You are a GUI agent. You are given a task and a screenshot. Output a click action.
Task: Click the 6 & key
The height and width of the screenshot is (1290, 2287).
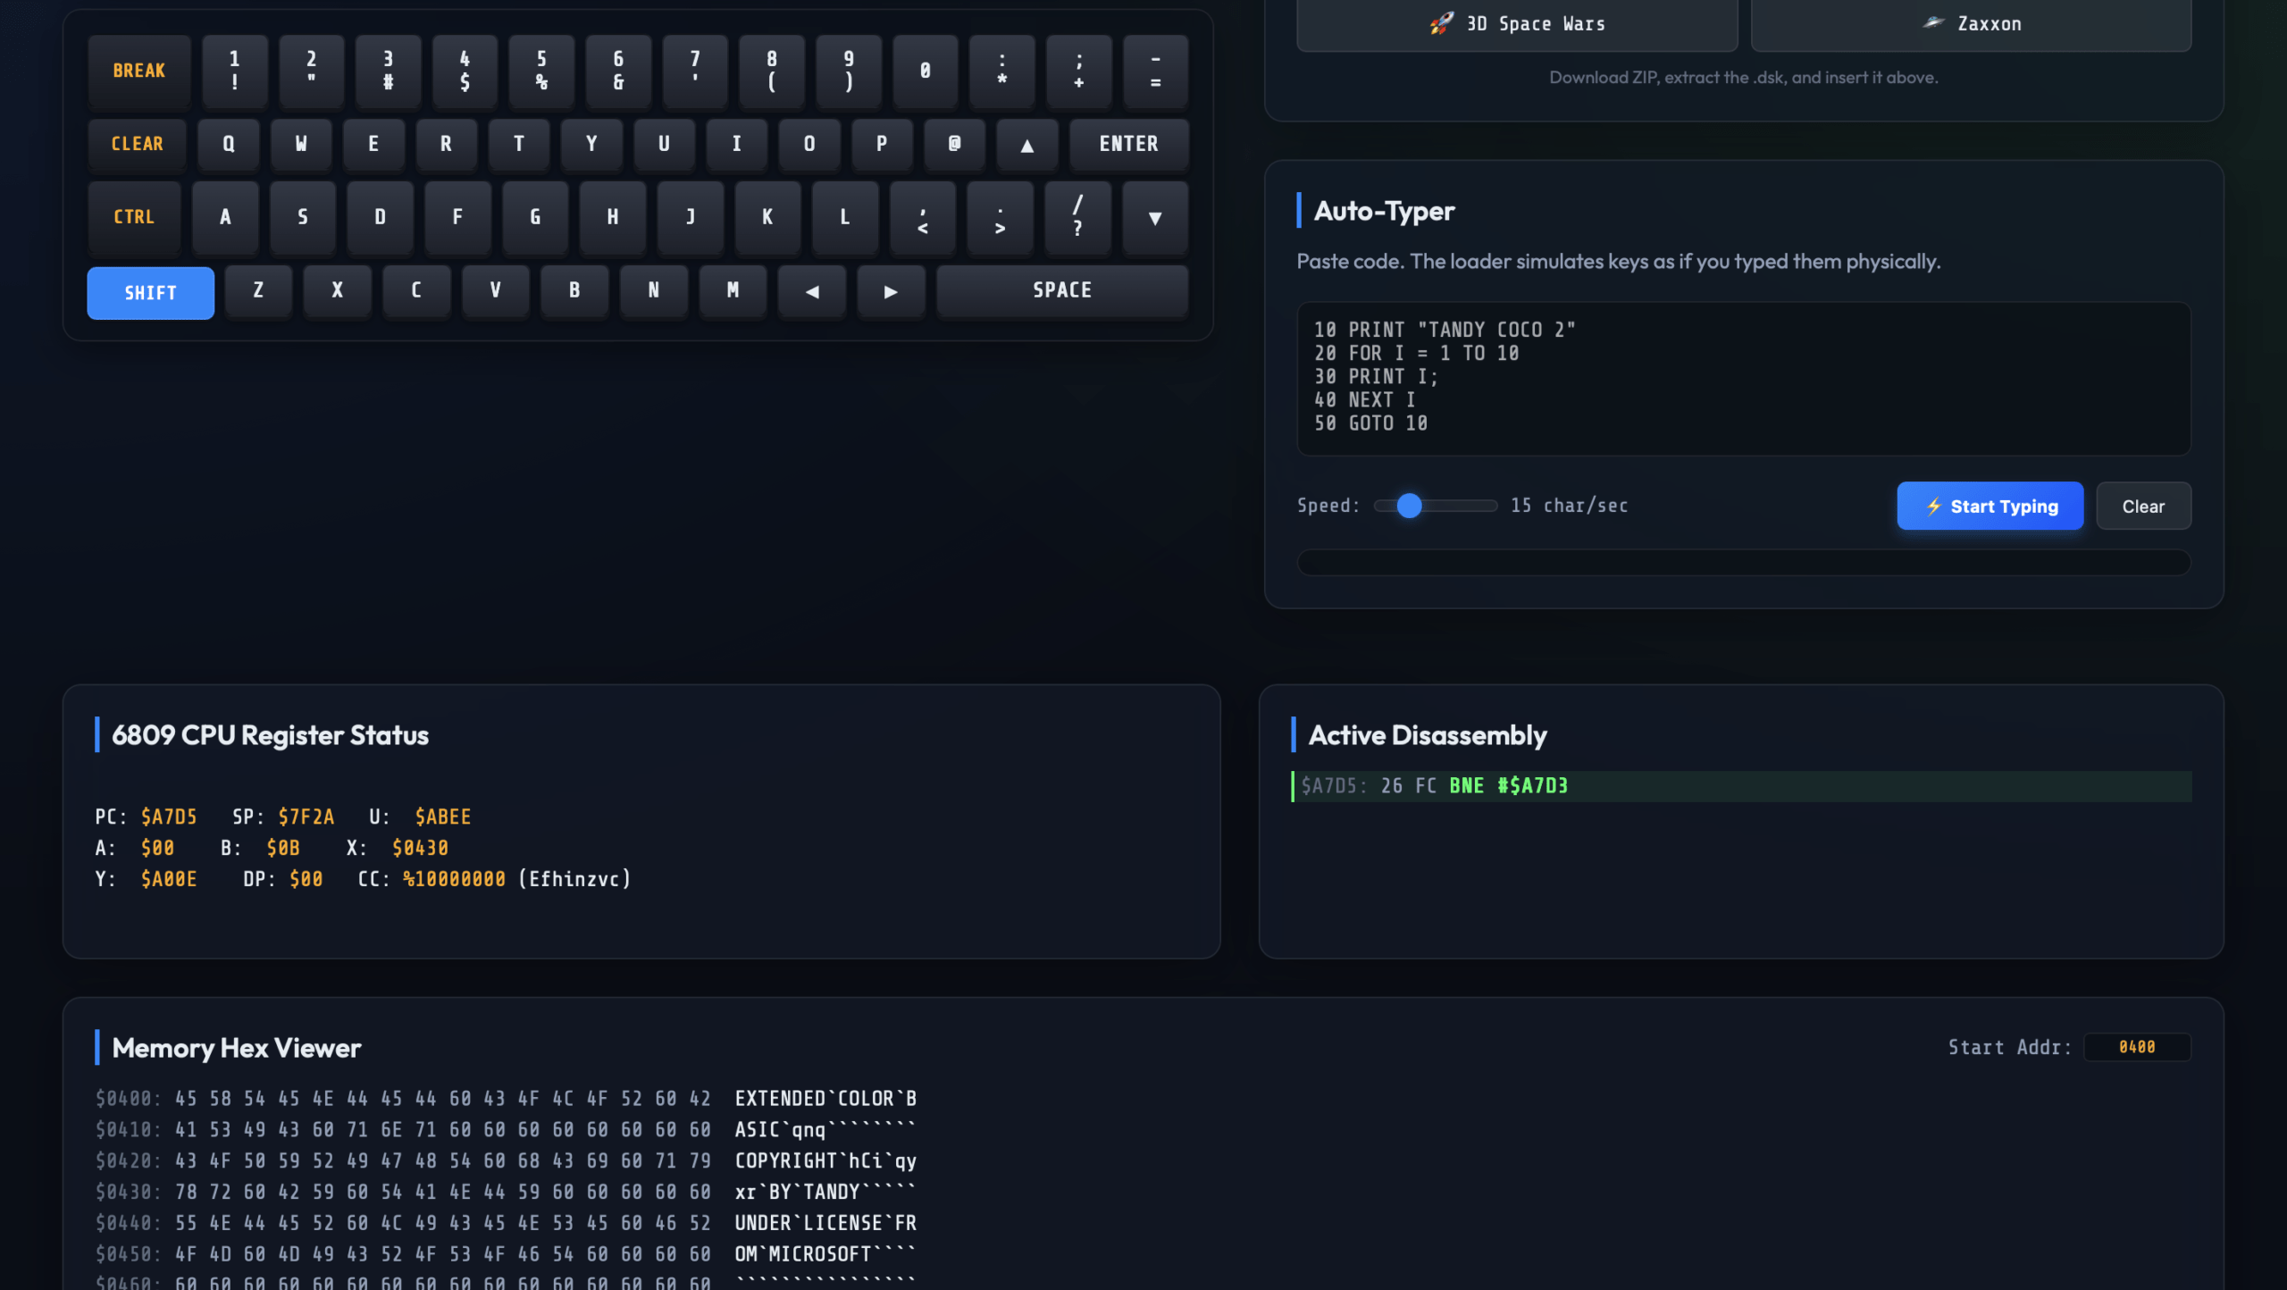[618, 71]
